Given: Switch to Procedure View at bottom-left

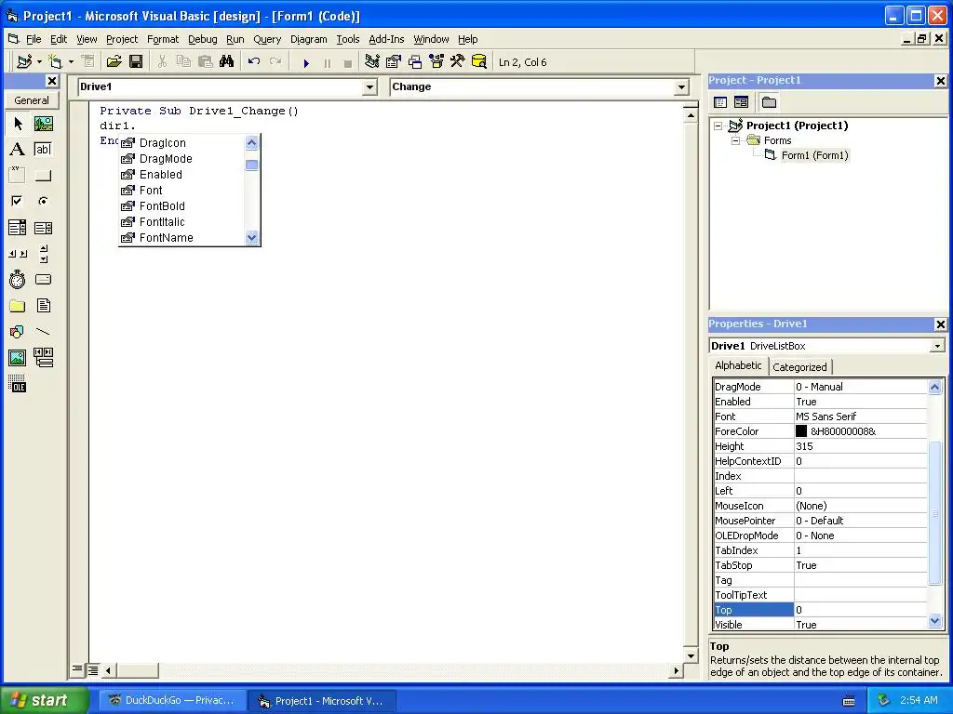Looking at the screenshot, I should (77, 670).
